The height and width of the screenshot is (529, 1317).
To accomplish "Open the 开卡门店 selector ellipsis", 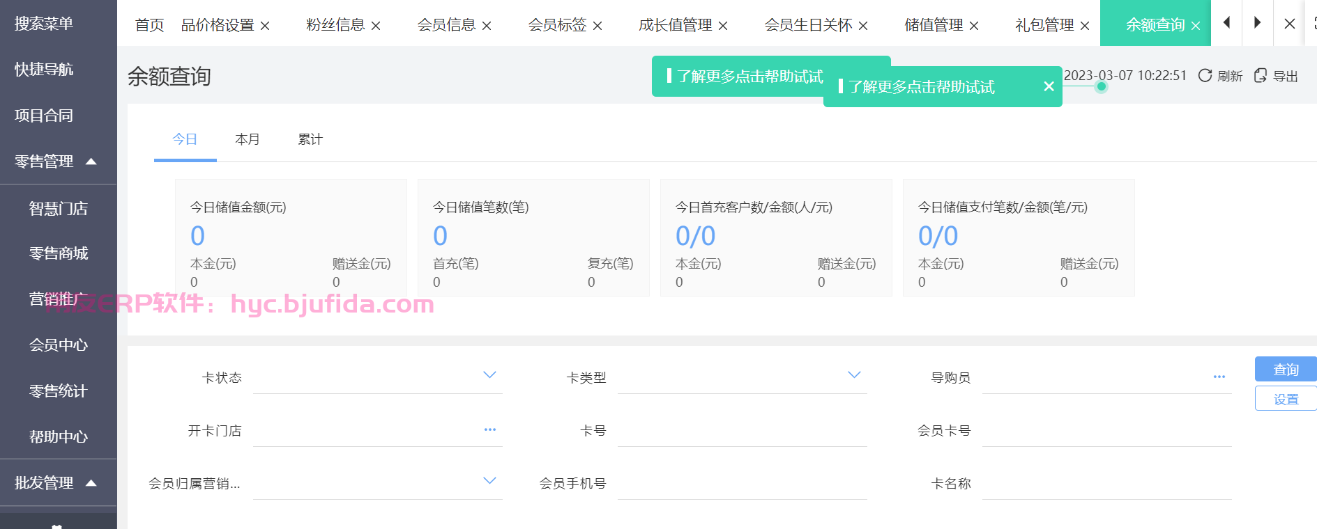I will coord(490,429).
